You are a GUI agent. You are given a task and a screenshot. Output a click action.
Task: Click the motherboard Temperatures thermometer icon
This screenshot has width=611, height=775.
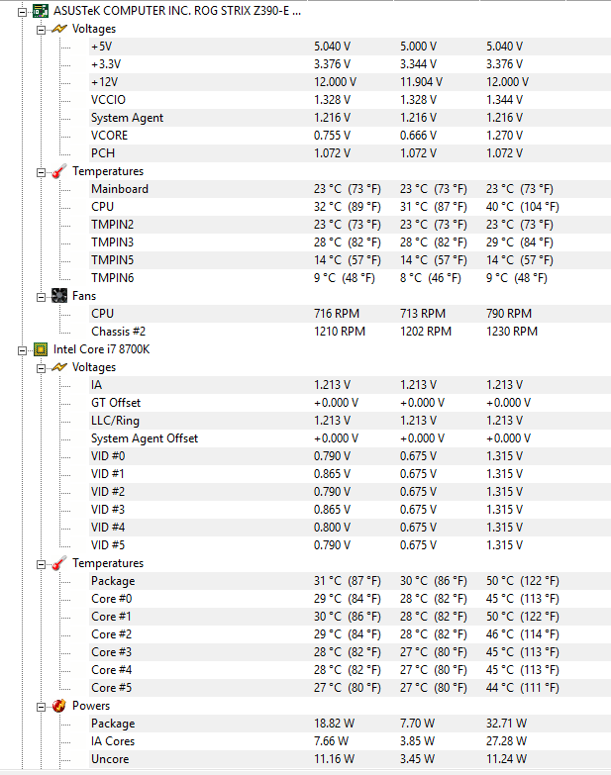coord(59,171)
